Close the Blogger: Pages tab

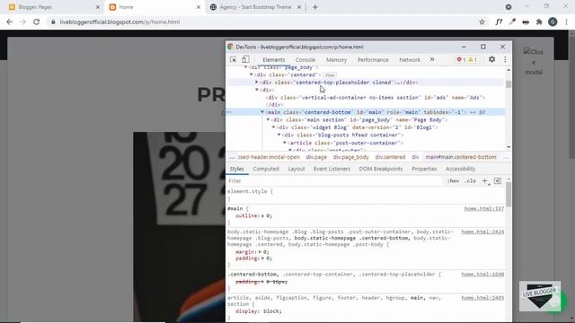click(98, 7)
